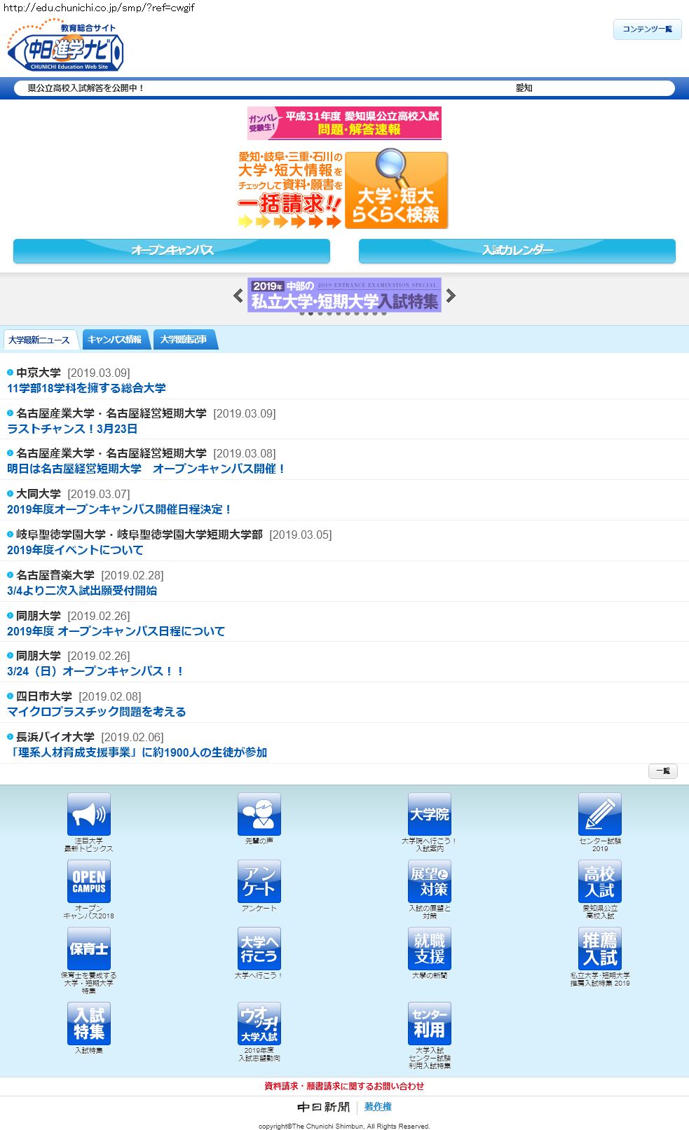This screenshot has height=1130, width=689.
Task: Open the 保育士 icon
Action: point(88,949)
